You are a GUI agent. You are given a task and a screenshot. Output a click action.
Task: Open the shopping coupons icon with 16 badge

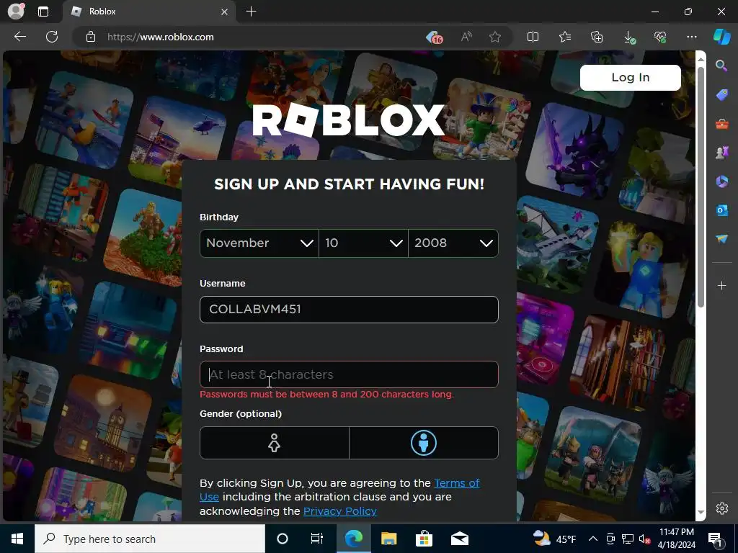coord(434,37)
